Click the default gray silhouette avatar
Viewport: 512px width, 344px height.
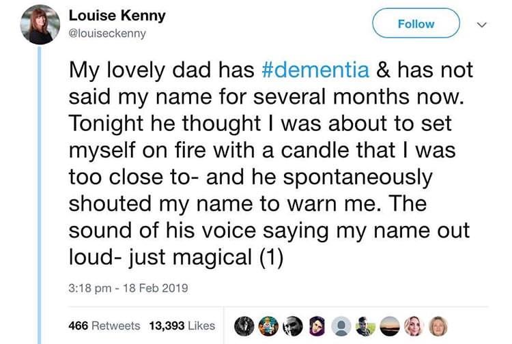(340, 326)
